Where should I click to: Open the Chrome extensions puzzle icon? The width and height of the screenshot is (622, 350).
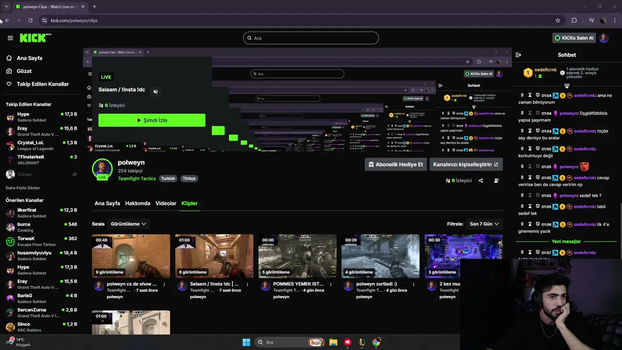[x=574, y=20]
